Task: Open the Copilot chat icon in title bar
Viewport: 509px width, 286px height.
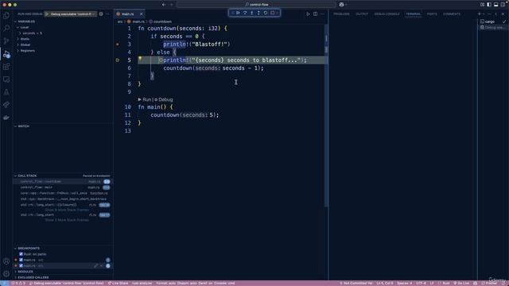Action: click(341, 5)
